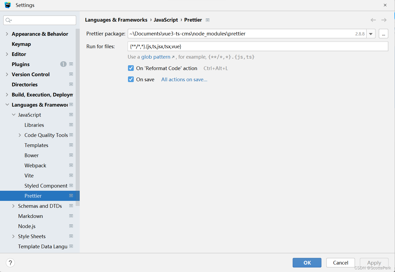Click project icon beside Bower row
This screenshot has width=395, height=272.
71,155
